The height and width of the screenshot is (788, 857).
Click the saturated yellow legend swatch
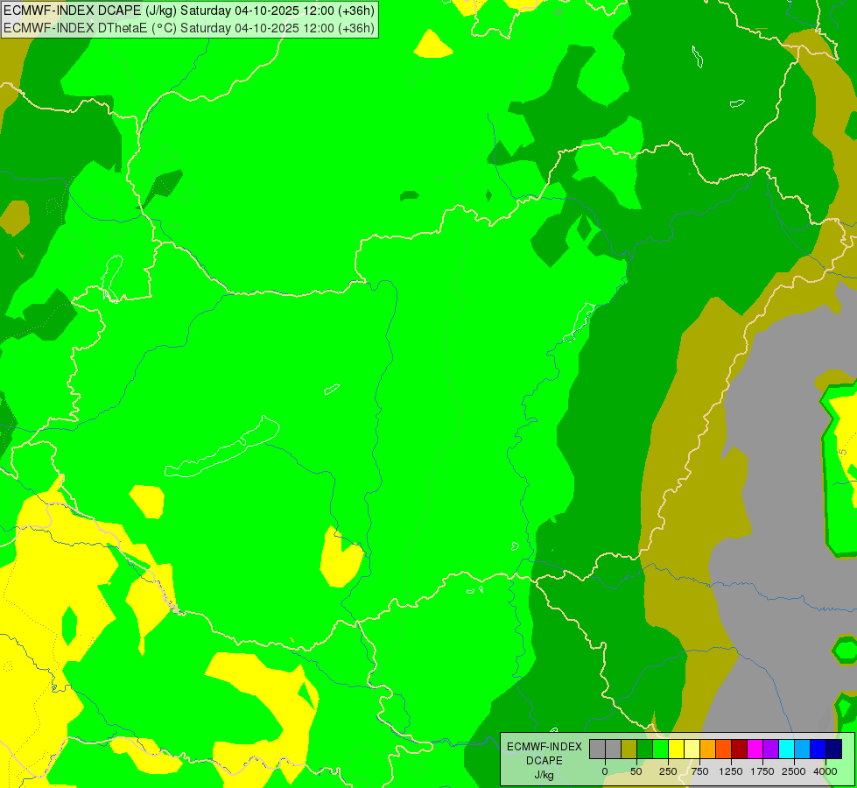tap(676, 749)
